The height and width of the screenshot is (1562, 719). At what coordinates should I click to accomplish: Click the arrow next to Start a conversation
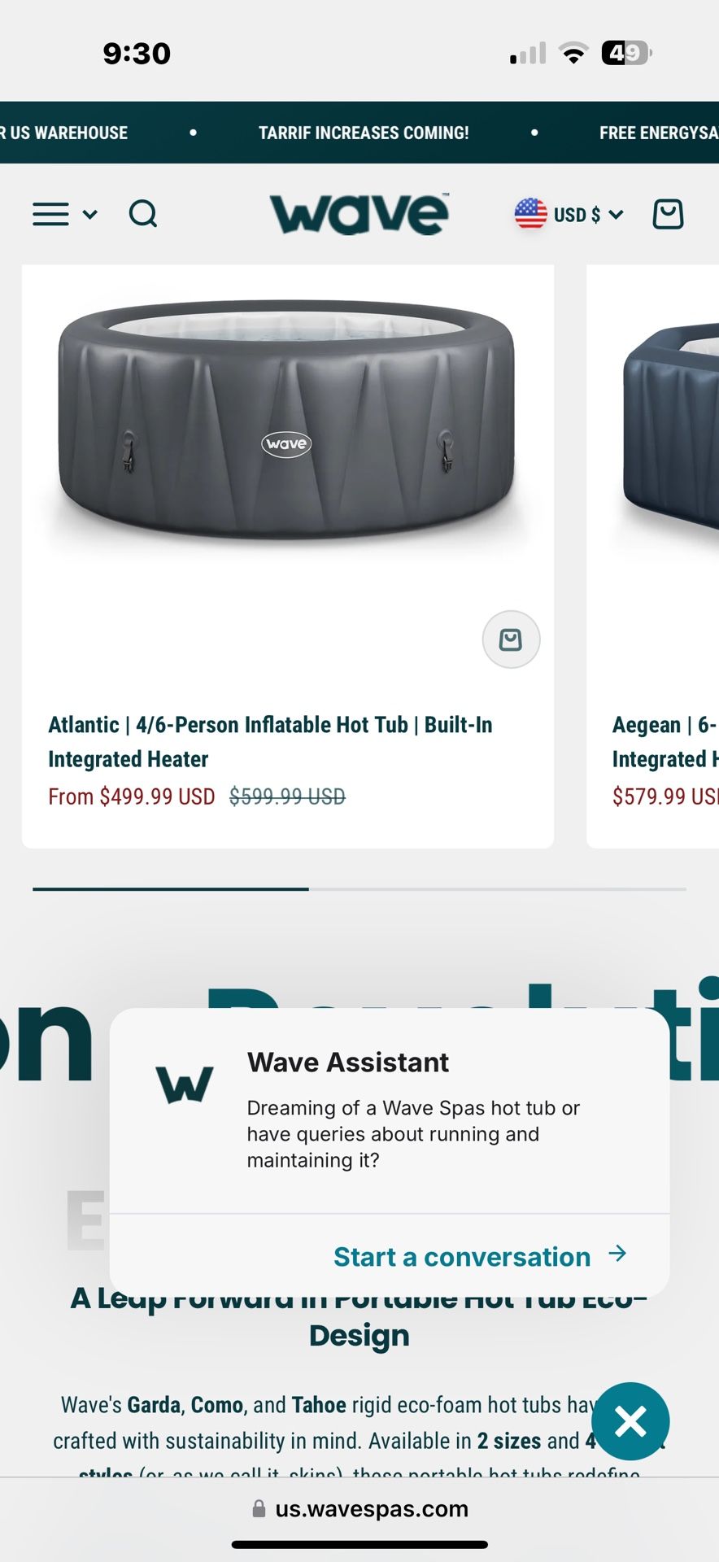(x=617, y=1254)
